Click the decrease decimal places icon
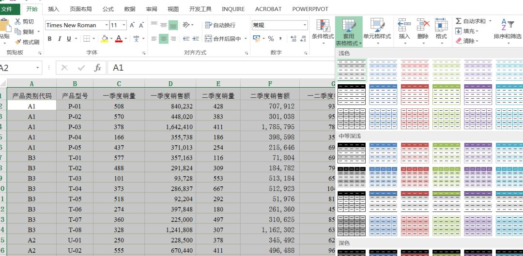523x256 pixels. [303, 39]
